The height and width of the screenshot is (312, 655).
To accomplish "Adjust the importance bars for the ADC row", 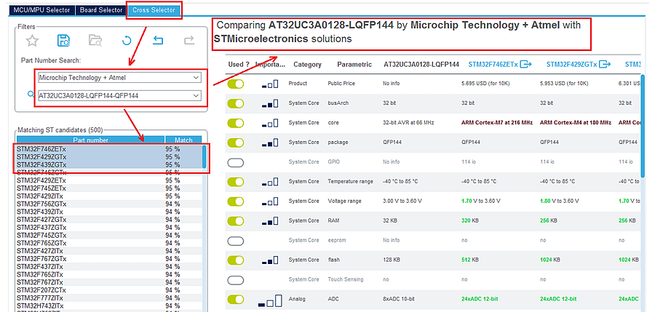I will [x=269, y=300].
